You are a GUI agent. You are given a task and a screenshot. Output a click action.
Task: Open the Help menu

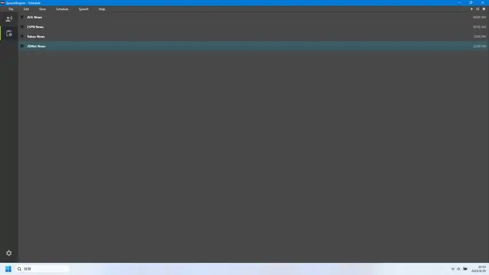[x=102, y=9]
